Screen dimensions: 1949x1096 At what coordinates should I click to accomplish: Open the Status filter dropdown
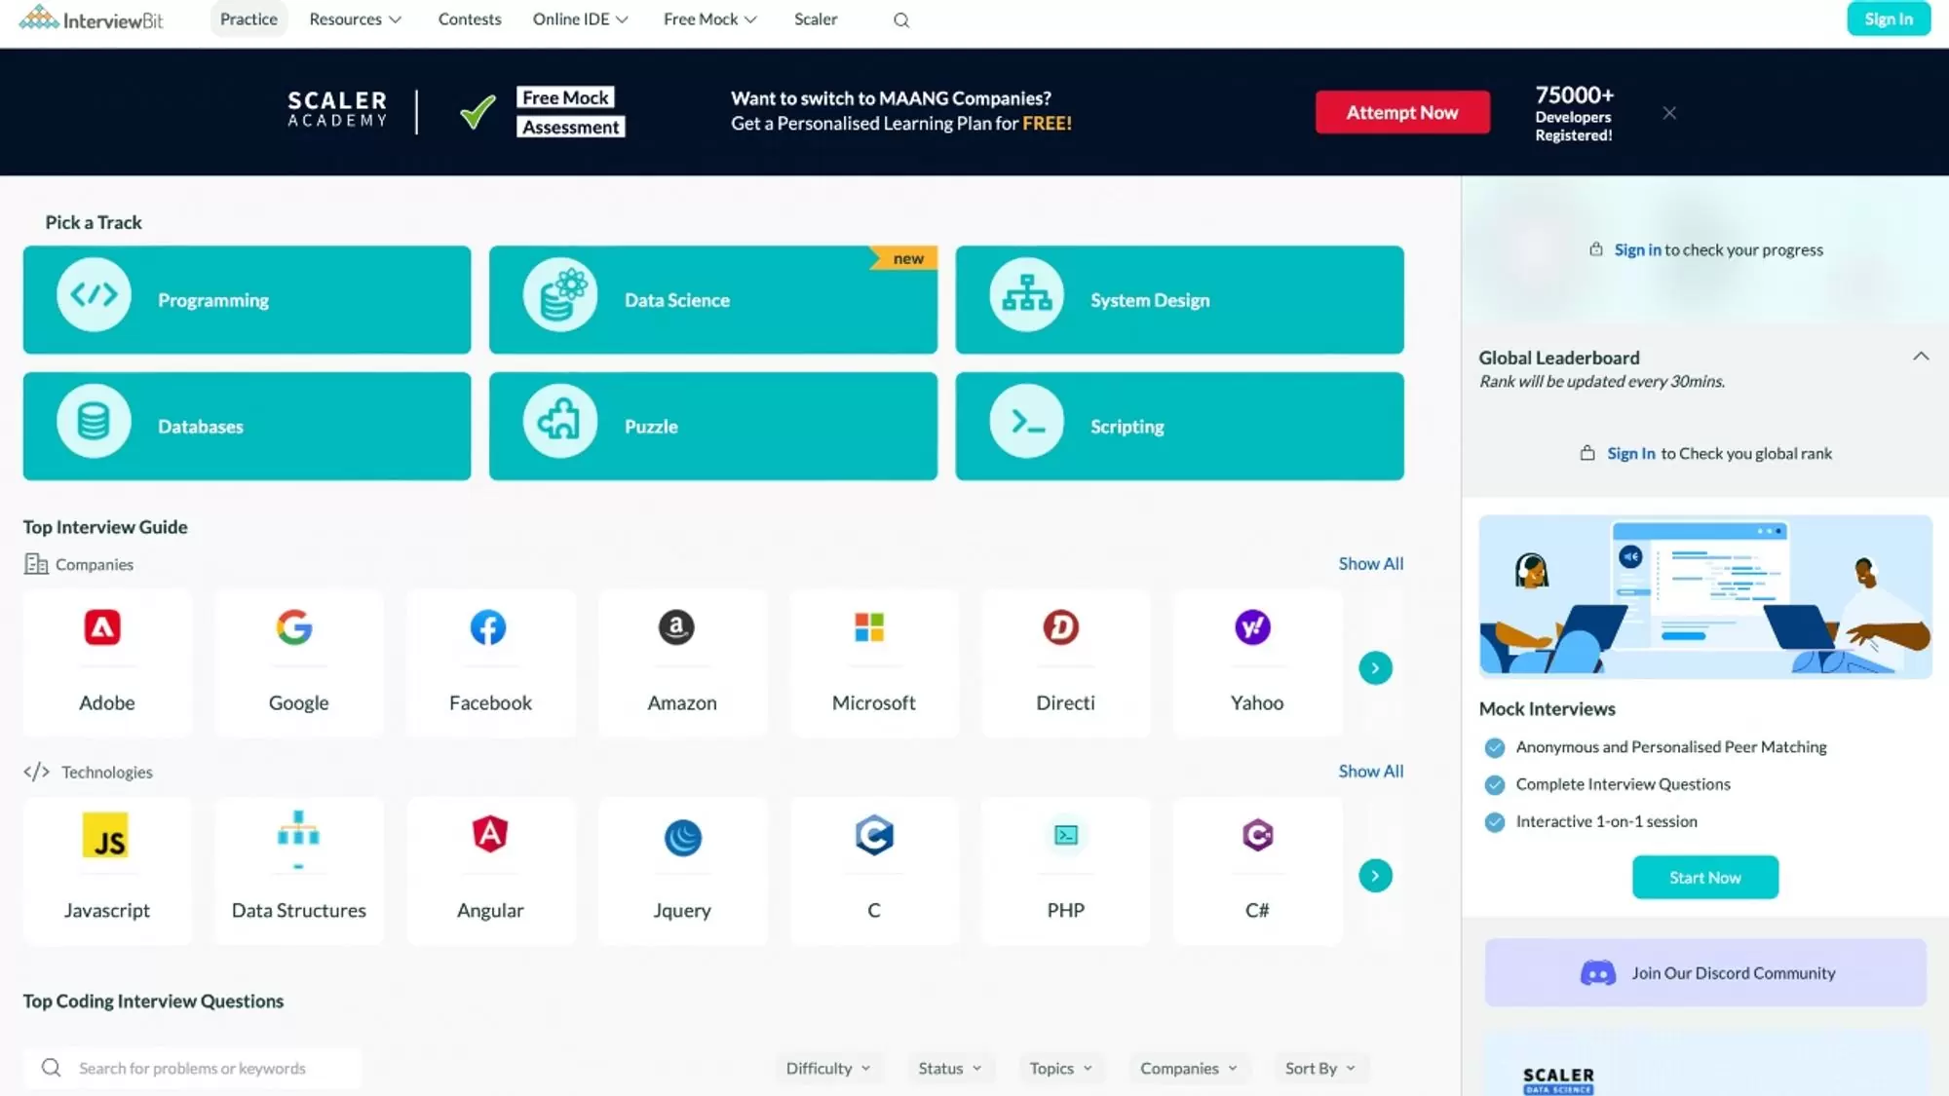[950, 1069]
